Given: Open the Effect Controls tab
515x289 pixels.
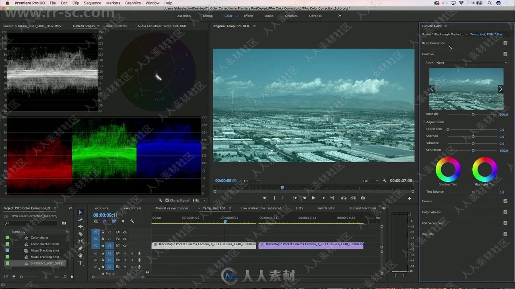Looking at the screenshot, I should 116,26.
